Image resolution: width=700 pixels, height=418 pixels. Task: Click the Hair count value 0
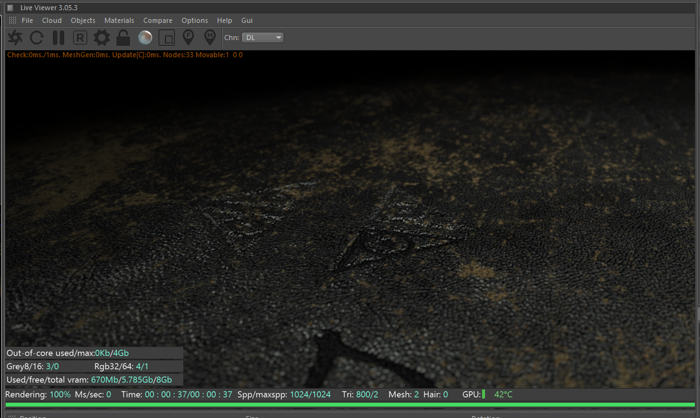pyautogui.click(x=445, y=394)
